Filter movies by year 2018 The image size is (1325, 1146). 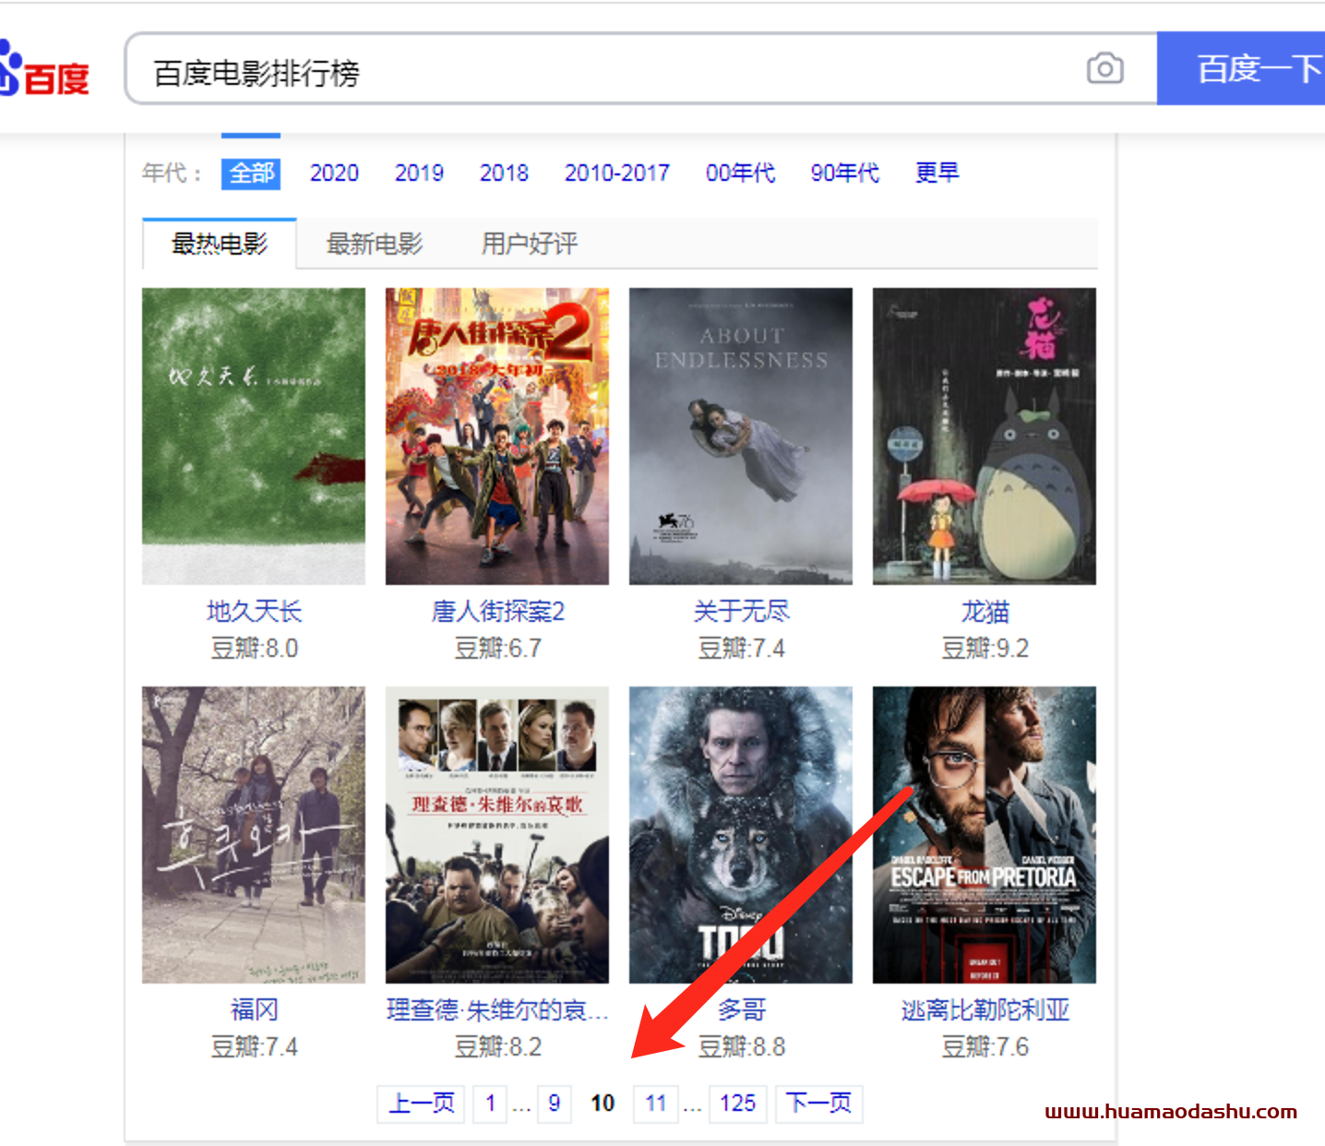[x=504, y=173]
